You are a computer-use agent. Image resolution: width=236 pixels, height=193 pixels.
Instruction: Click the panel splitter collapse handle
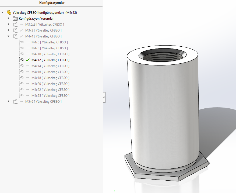[104, 97]
